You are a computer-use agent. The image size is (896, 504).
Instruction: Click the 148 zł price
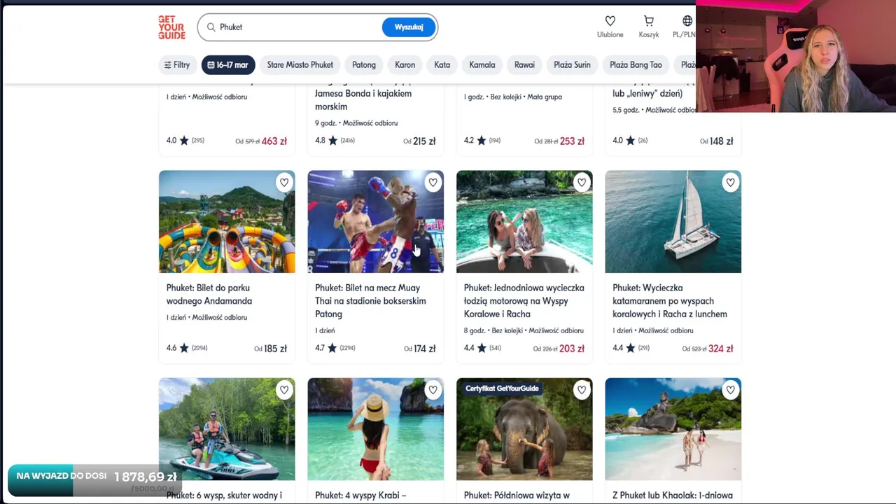(x=721, y=141)
